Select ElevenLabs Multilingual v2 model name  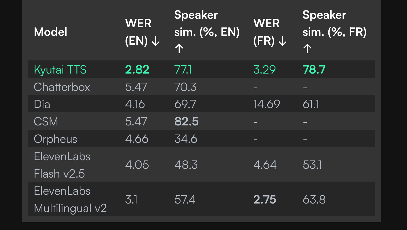[x=70, y=200]
